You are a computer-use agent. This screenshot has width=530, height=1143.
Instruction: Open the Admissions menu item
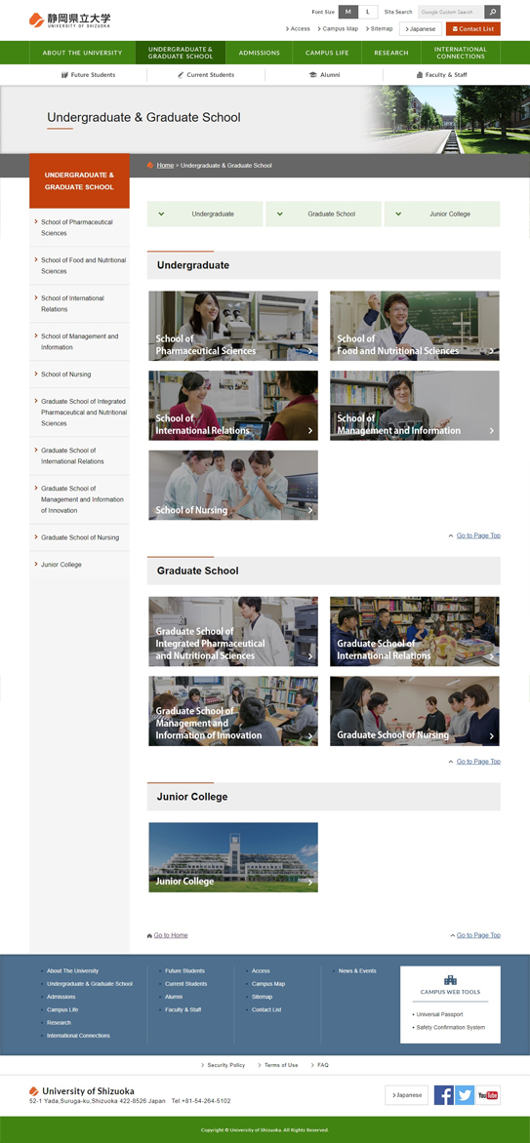point(260,53)
